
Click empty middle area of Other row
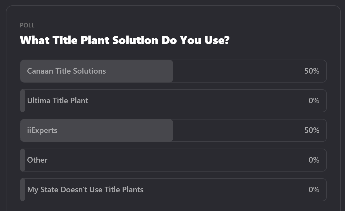click(x=176, y=160)
